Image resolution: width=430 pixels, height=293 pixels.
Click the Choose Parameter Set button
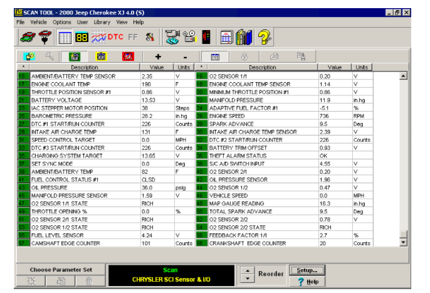click(61, 270)
